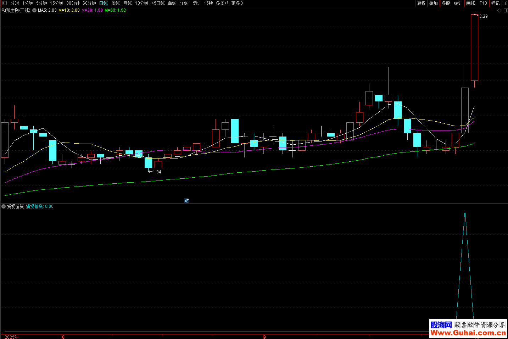The width and height of the screenshot is (508, 339).
Task: Switch to the 分时 intraday tab
Action: (15, 3)
